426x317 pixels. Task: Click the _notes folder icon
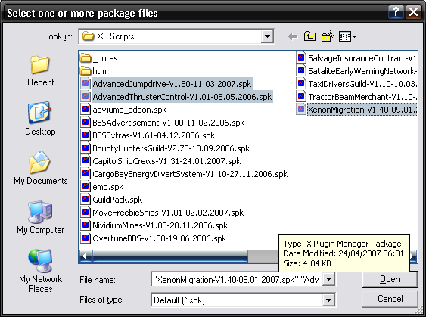pos(86,58)
